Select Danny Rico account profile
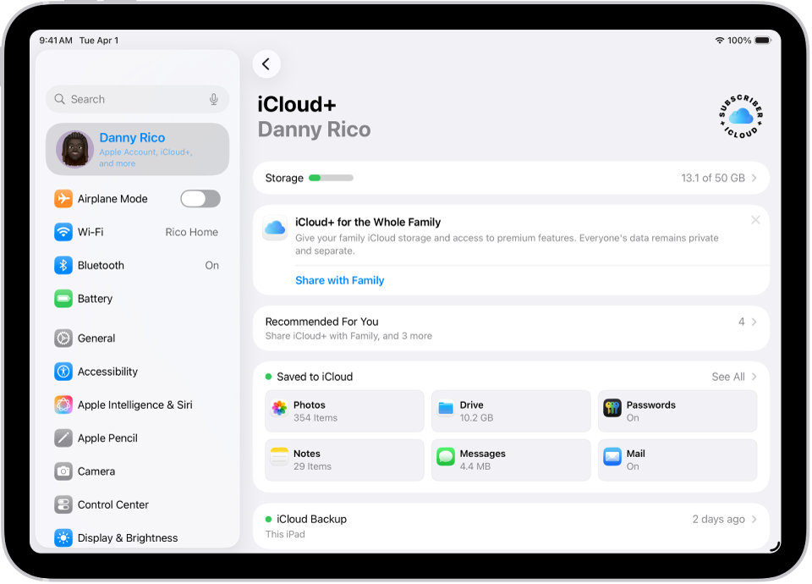Screen dimensions: 812x584 tap(137, 148)
